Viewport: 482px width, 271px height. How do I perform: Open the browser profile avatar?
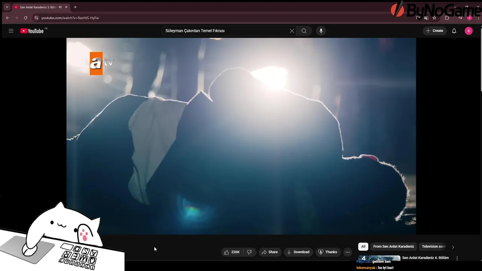pos(469,18)
